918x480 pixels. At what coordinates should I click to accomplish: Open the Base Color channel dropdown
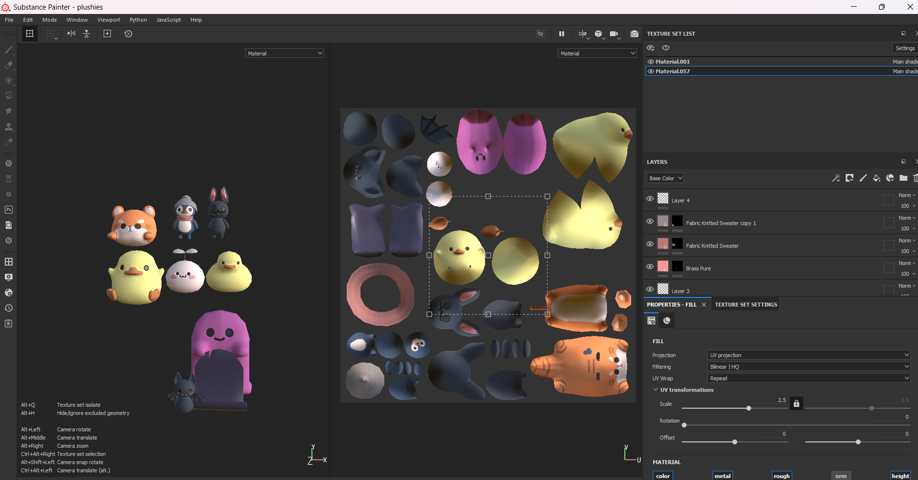(665, 178)
